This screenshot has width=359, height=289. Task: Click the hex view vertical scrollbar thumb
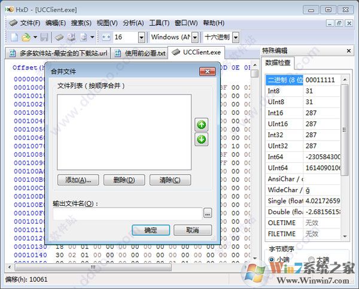pos(254,74)
